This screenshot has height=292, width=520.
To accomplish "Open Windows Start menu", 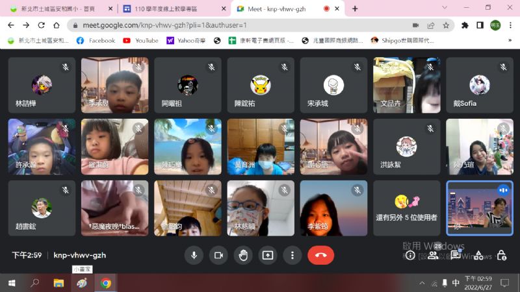I will tap(12, 283).
